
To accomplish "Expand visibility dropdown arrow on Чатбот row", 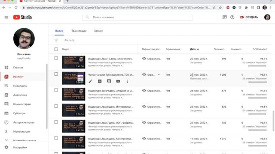I will click(x=159, y=75).
